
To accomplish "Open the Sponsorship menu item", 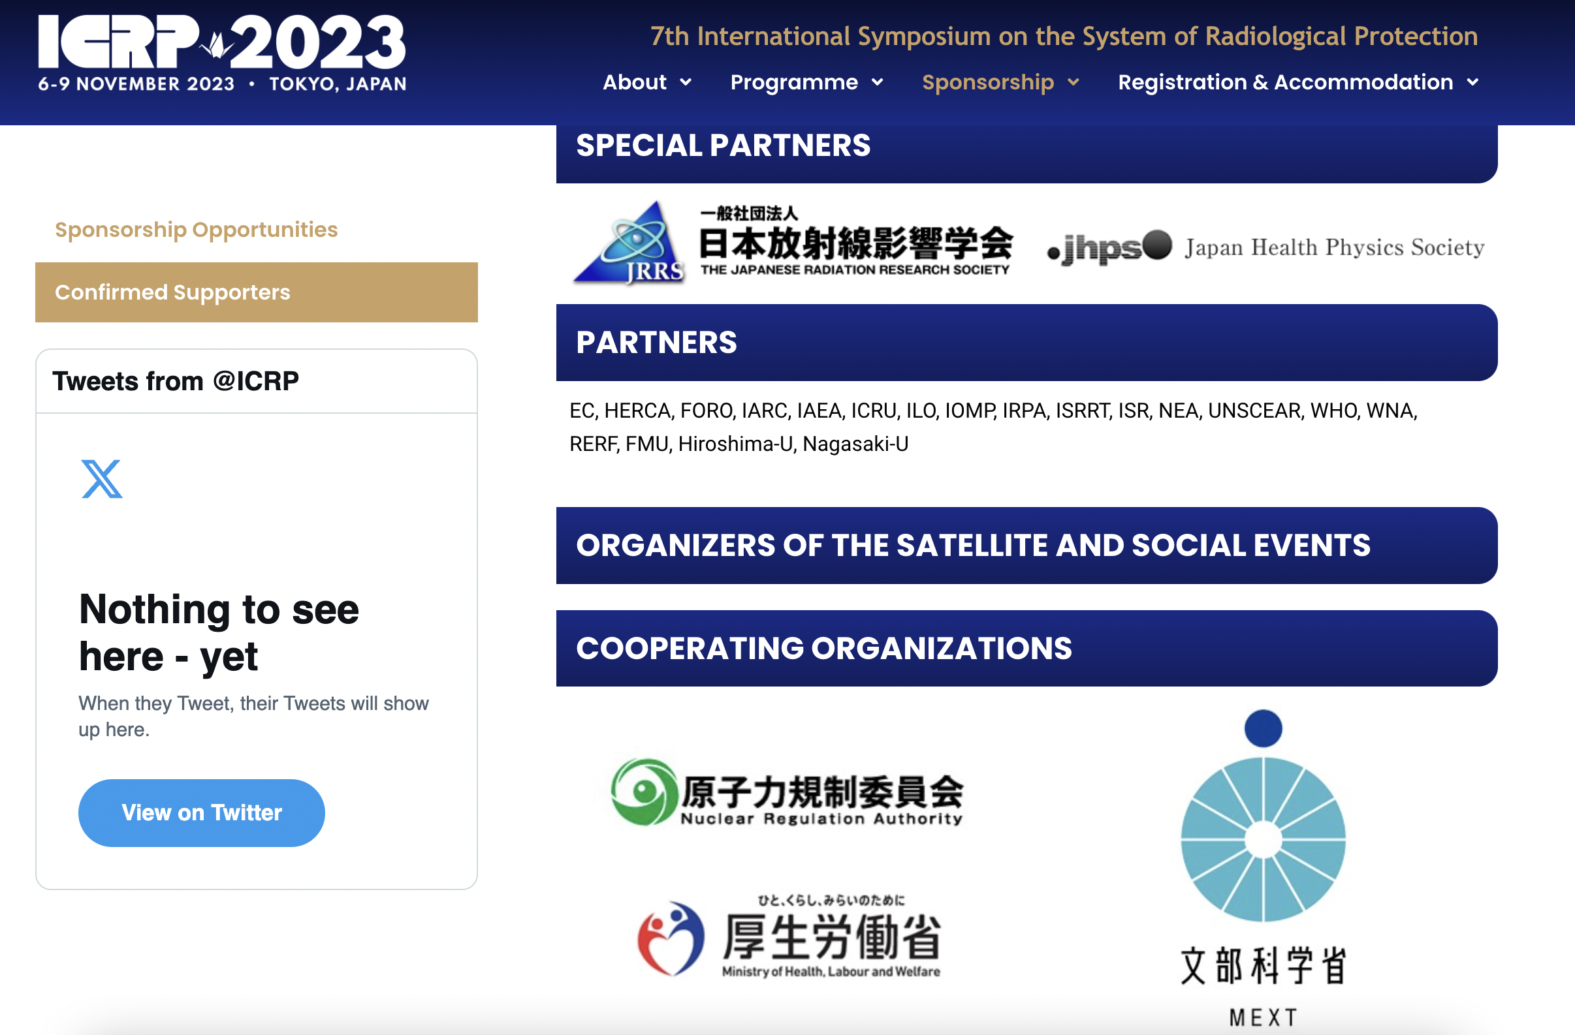I will [988, 82].
